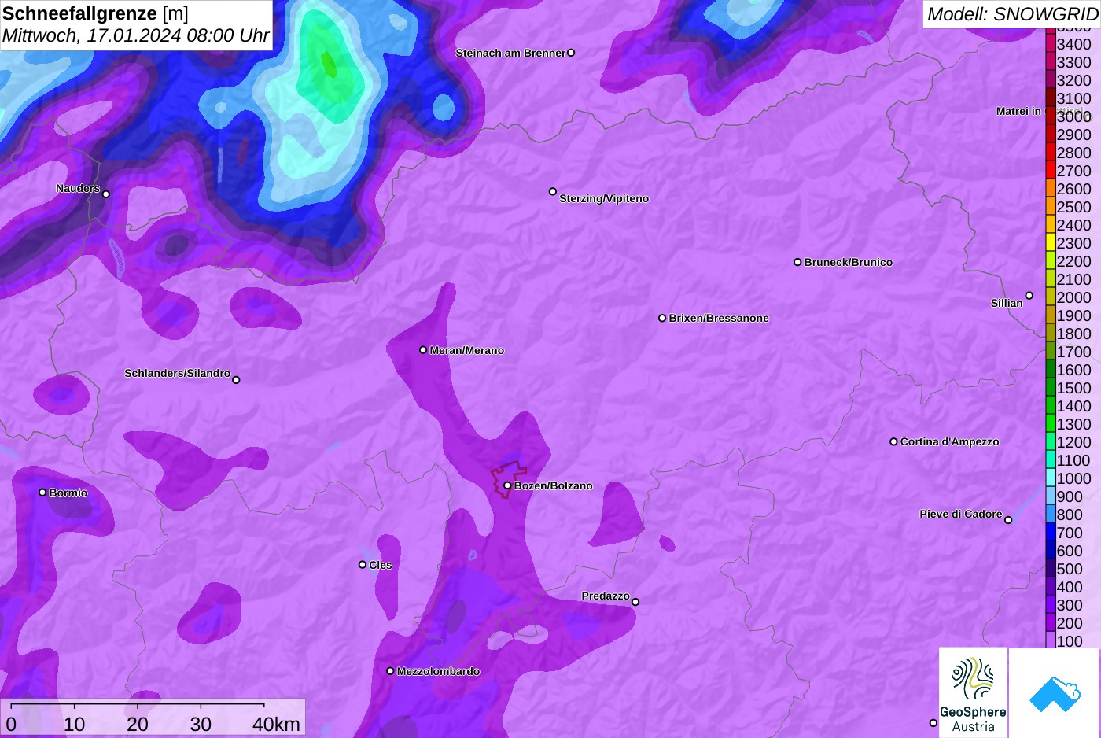Select the Brixen/Bressanone marker dot
1101x738 pixels.
662,318
